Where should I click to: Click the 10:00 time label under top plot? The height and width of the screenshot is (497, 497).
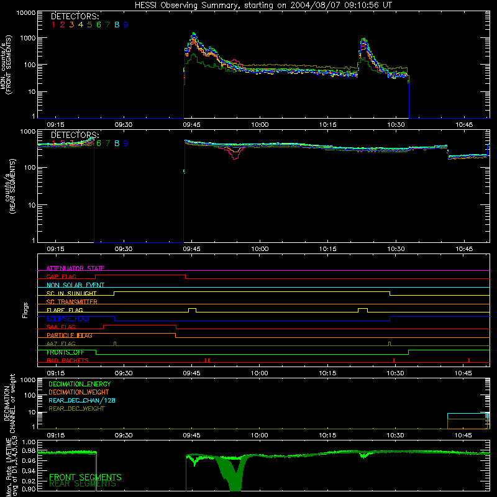[x=260, y=125]
